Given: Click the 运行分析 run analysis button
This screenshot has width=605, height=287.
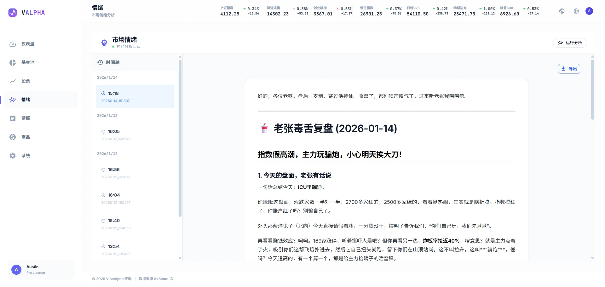Looking at the screenshot, I should [570, 43].
